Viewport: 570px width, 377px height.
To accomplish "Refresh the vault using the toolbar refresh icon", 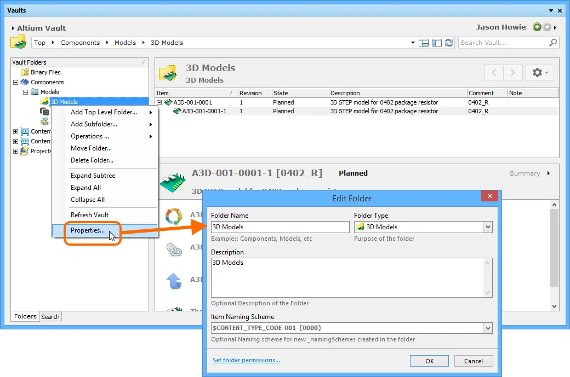I will 449,43.
